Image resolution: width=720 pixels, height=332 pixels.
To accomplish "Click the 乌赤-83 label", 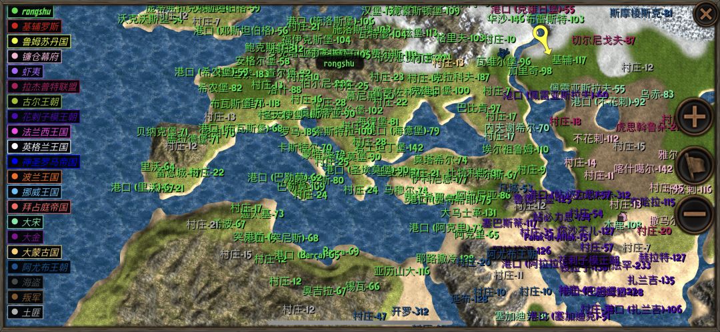I will click(x=657, y=94).
